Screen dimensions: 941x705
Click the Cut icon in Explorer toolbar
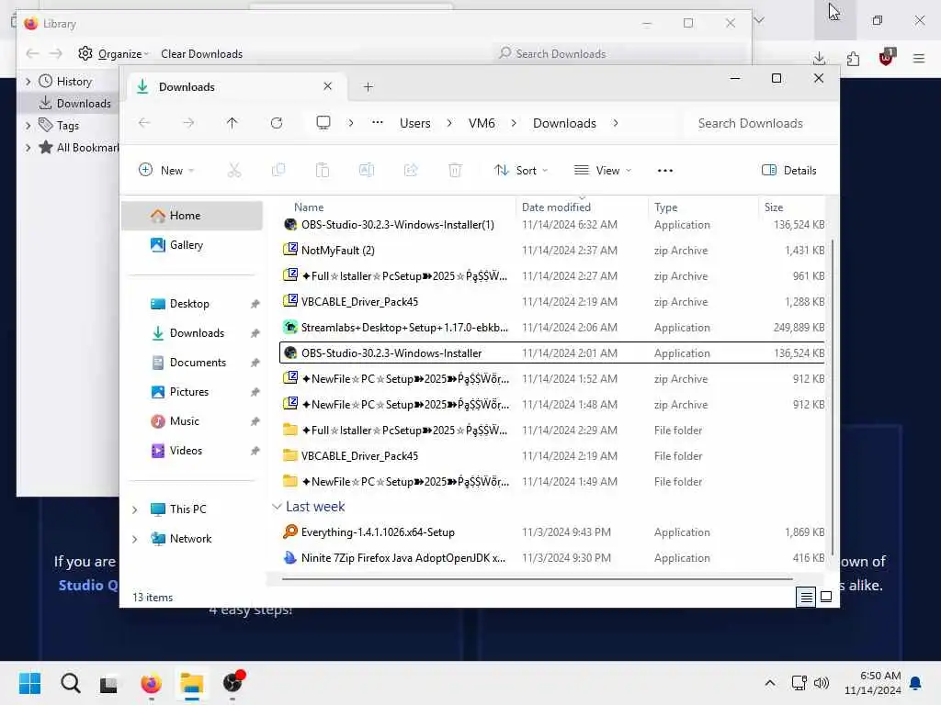click(x=234, y=170)
